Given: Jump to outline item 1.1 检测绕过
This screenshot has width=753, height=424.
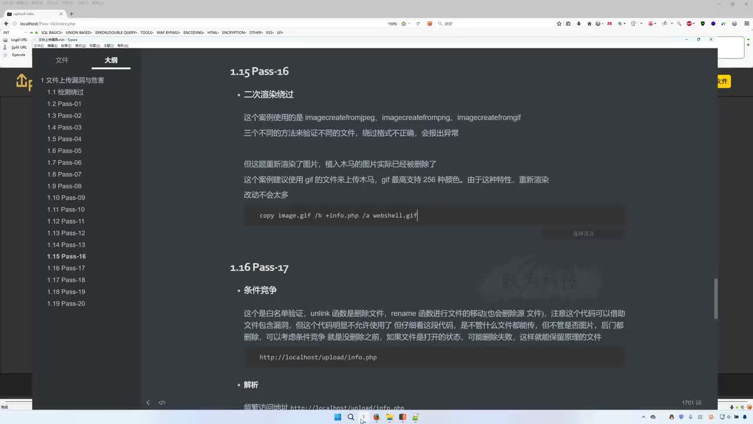Looking at the screenshot, I should [x=65, y=92].
